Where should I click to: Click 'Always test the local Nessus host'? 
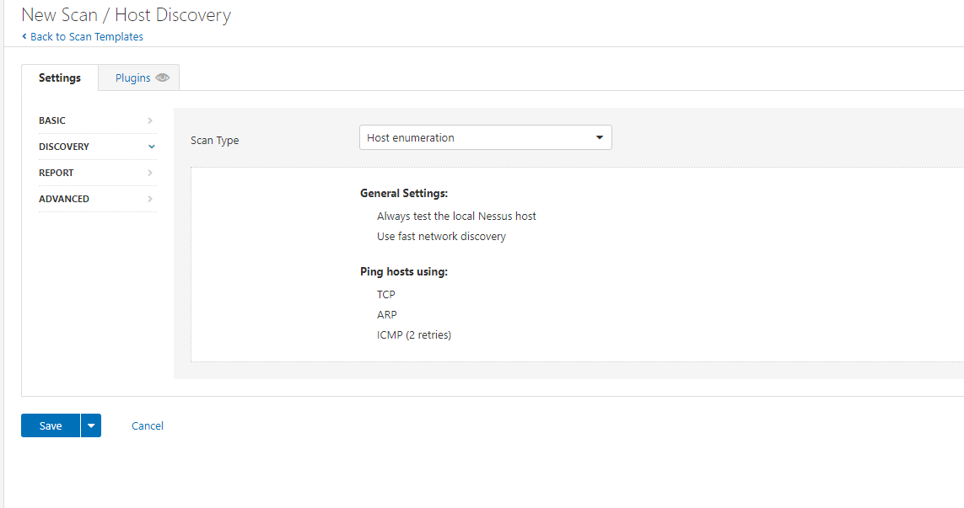(457, 217)
